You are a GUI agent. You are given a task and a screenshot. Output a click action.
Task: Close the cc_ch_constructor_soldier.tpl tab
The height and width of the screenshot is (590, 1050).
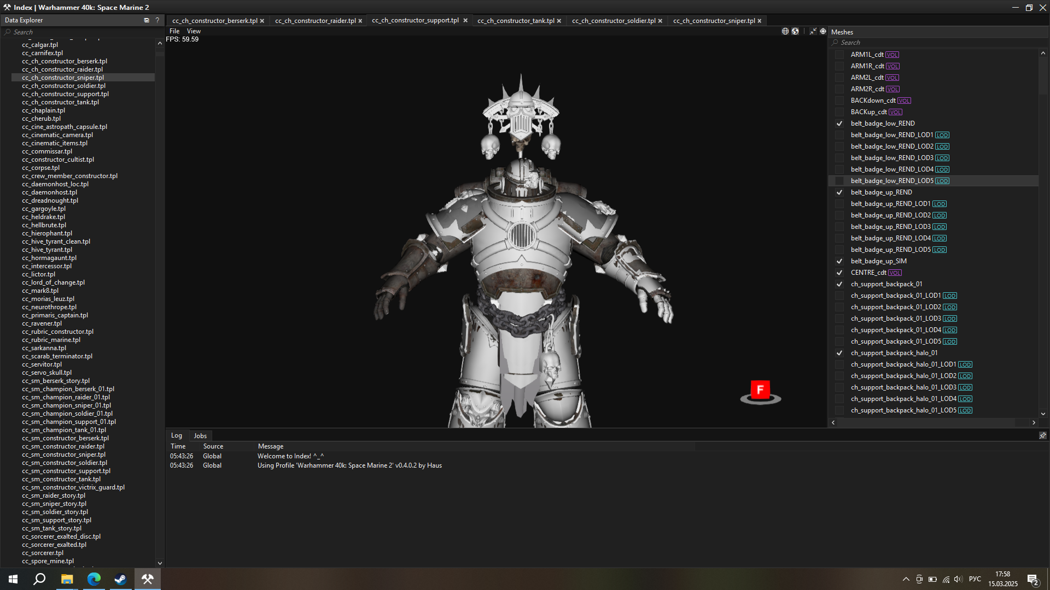660,21
